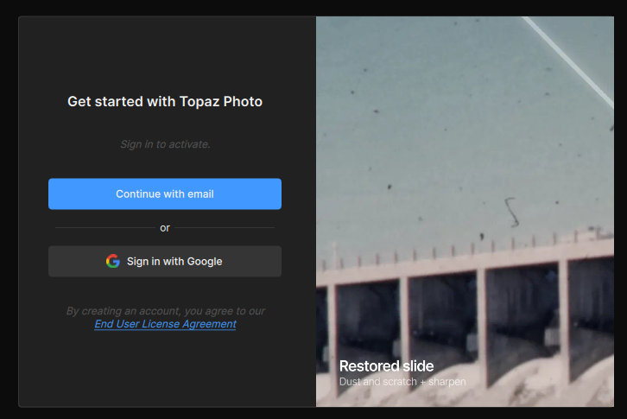627x419 pixels.
Task: Click the divider line right of 'or'
Action: pyautogui.click(x=225, y=228)
